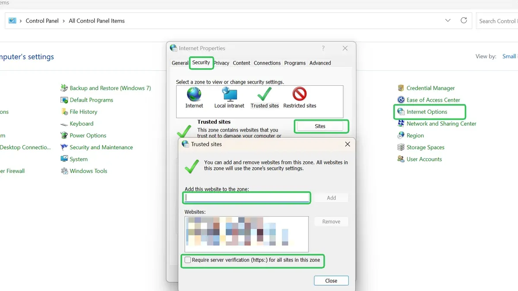The width and height of the screenshot is (518, 291).
Task: Enable Require server verification (https:) checkbox
Action: 188,260
